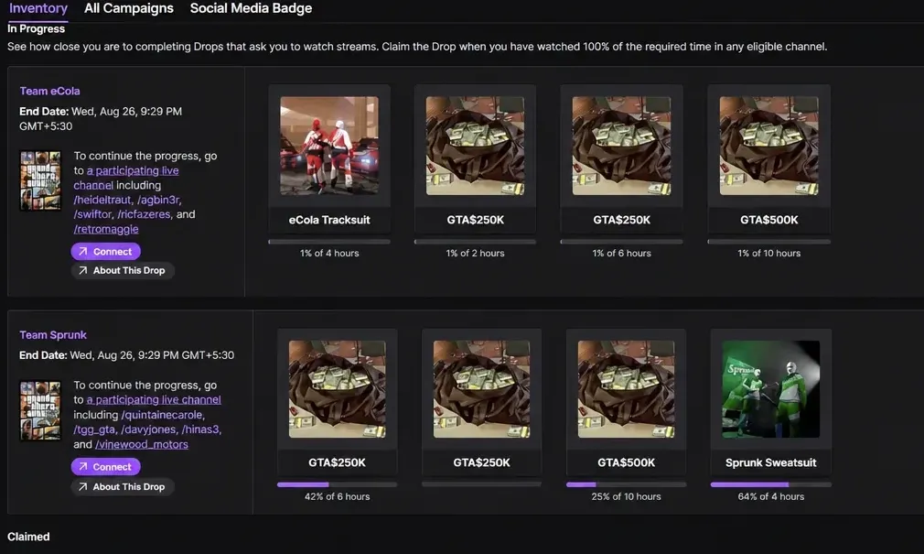Click Connect button under Team eCola

[x=105, y=251]
